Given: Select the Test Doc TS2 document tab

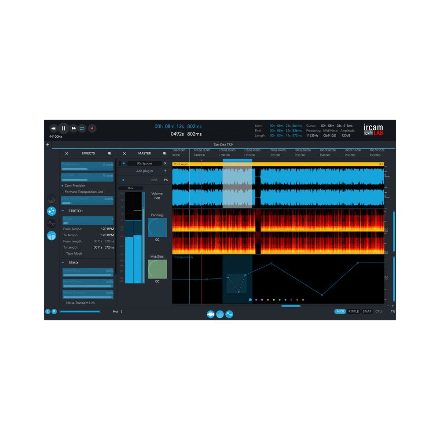Looking at the screenshot, I should (224, 145).
